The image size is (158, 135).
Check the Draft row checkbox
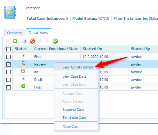[8, 80]
